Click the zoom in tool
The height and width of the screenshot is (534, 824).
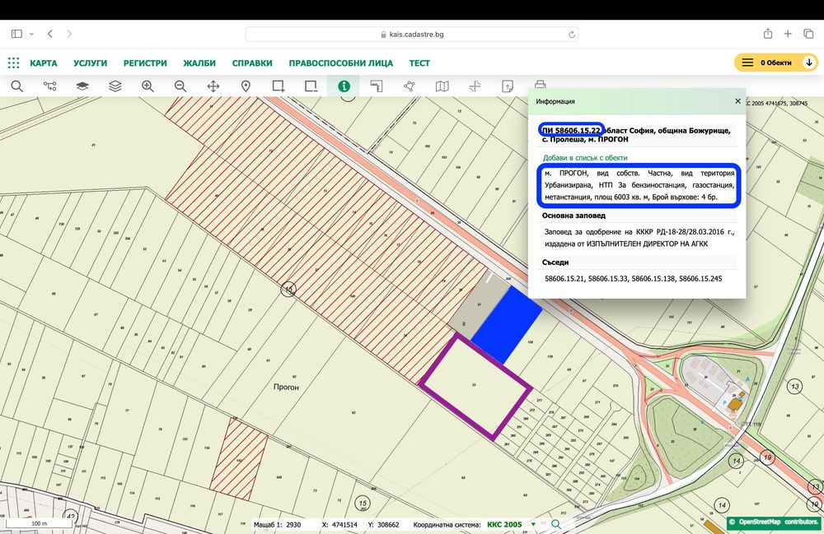(x=147, y=86)
